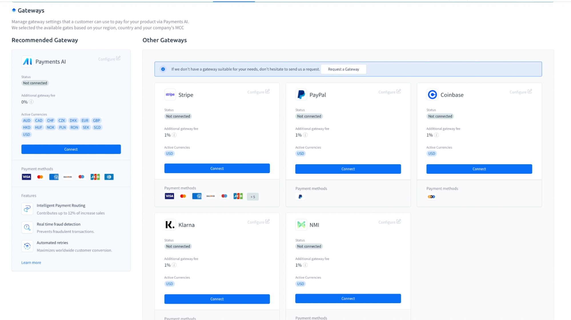The width and height of the screenshot is (571, 320).
Task: Click info icon beside Payments AI 0% fee
Action: pos(31,102)
